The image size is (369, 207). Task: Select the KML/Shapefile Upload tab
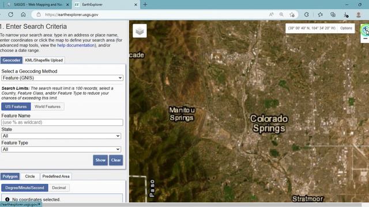[x=44, y=60]
